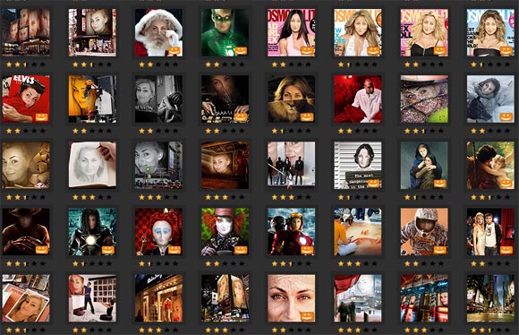
Task: Click smiley badge on couple by red curtain
Action: tap(506, 250)
